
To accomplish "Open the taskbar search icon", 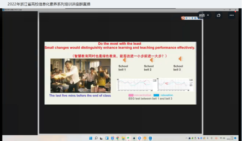I will [x=96, y=138].
